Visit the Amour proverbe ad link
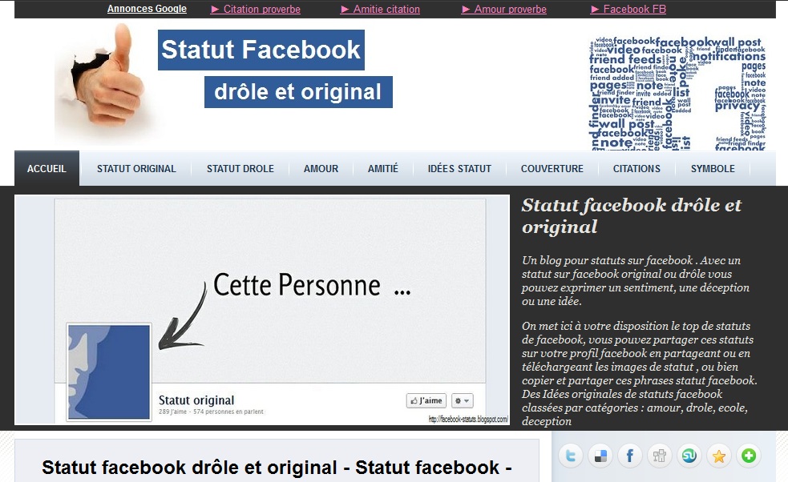The image size is (788, 482). click(x=504, y=9)
